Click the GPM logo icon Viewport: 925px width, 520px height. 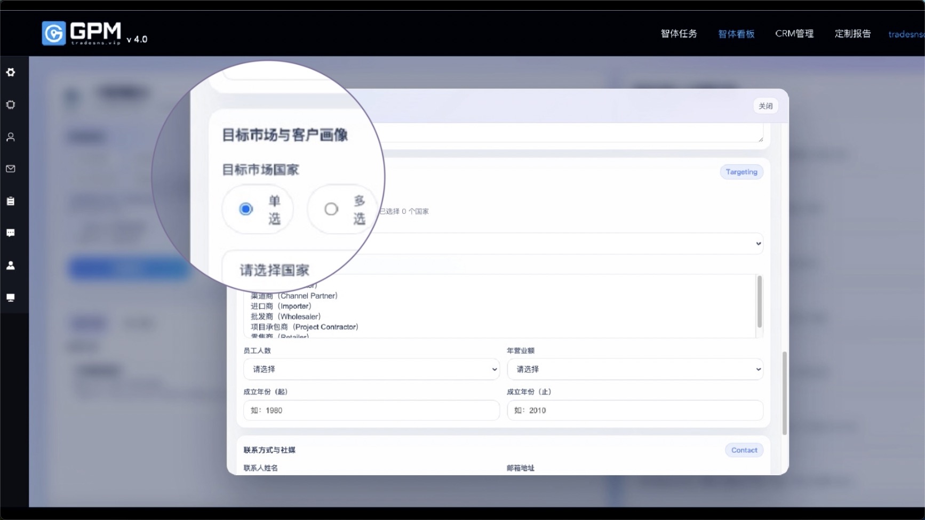point(54,34)
